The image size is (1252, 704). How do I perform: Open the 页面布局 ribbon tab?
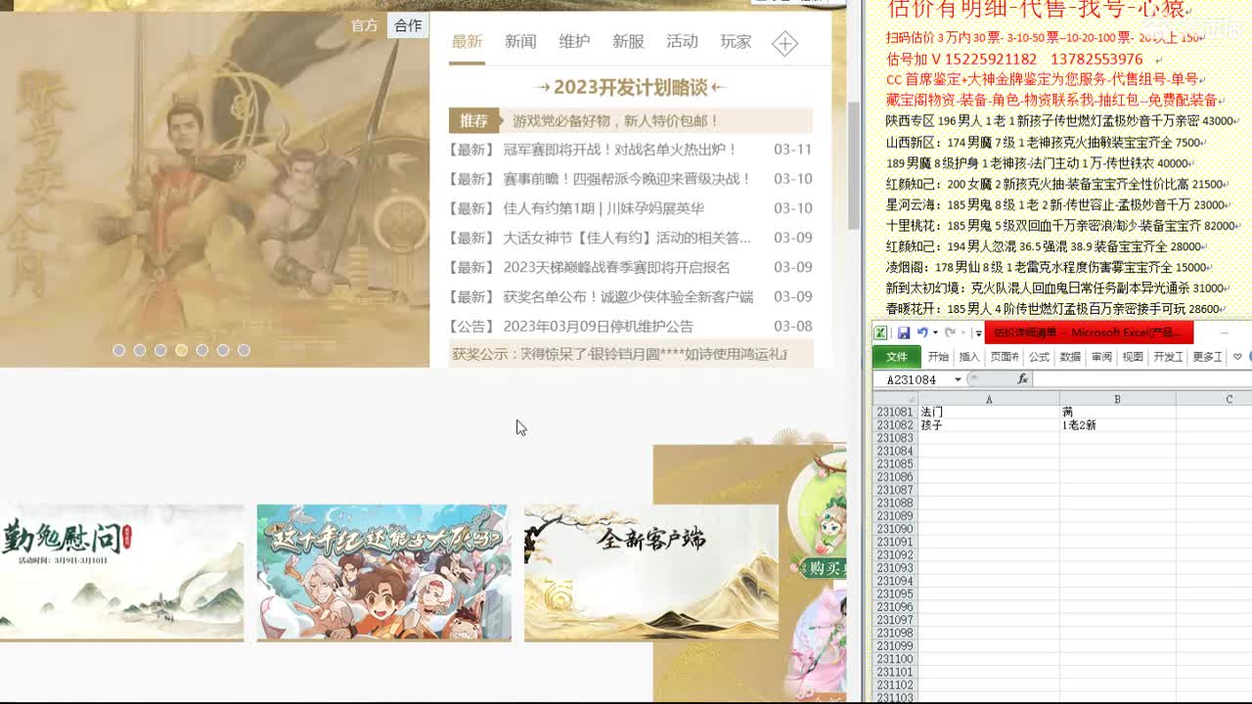pos(1005,357)
